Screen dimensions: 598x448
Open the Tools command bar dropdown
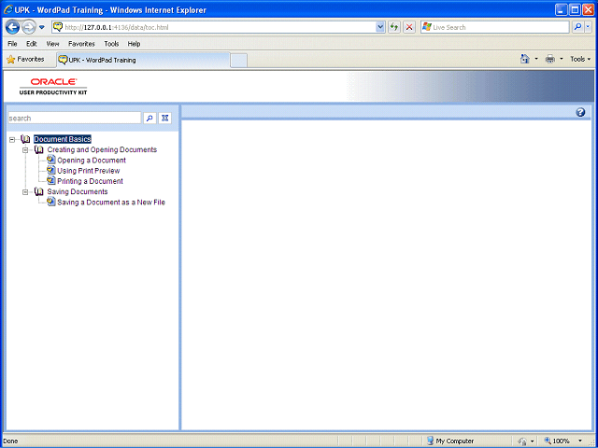580,59
